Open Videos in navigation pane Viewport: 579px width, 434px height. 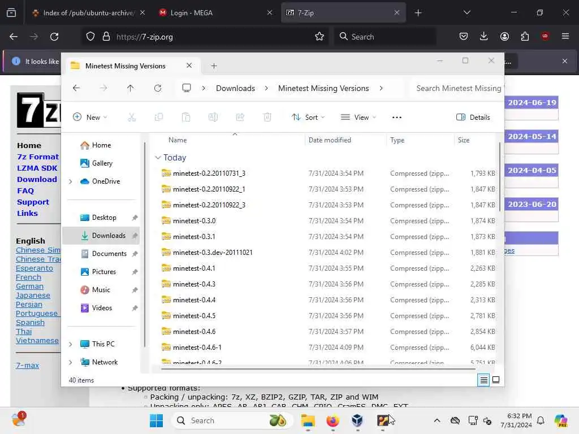click(x=102, y=308)
